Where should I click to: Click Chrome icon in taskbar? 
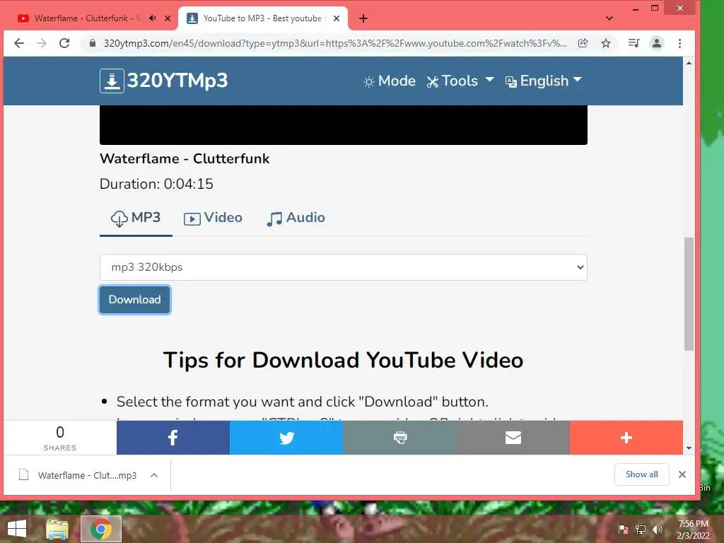(x=101, y=529)
